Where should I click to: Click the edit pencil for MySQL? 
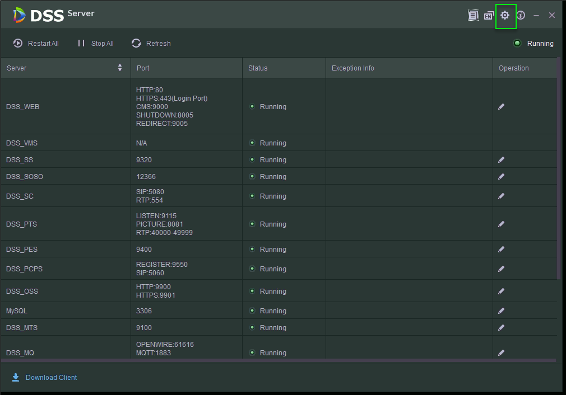click(501, 311)
